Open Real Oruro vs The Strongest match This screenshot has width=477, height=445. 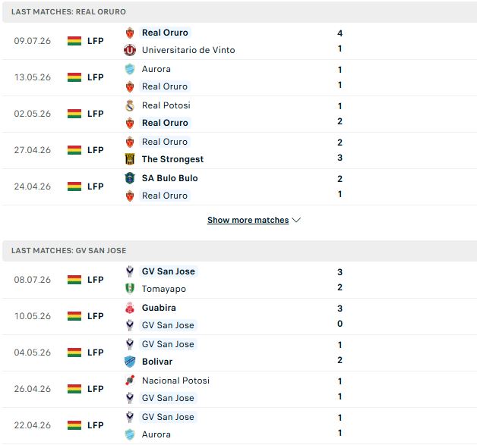238,151
